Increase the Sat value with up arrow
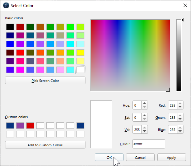This screenshot has height=166, width=191. (x=144, y=116)
